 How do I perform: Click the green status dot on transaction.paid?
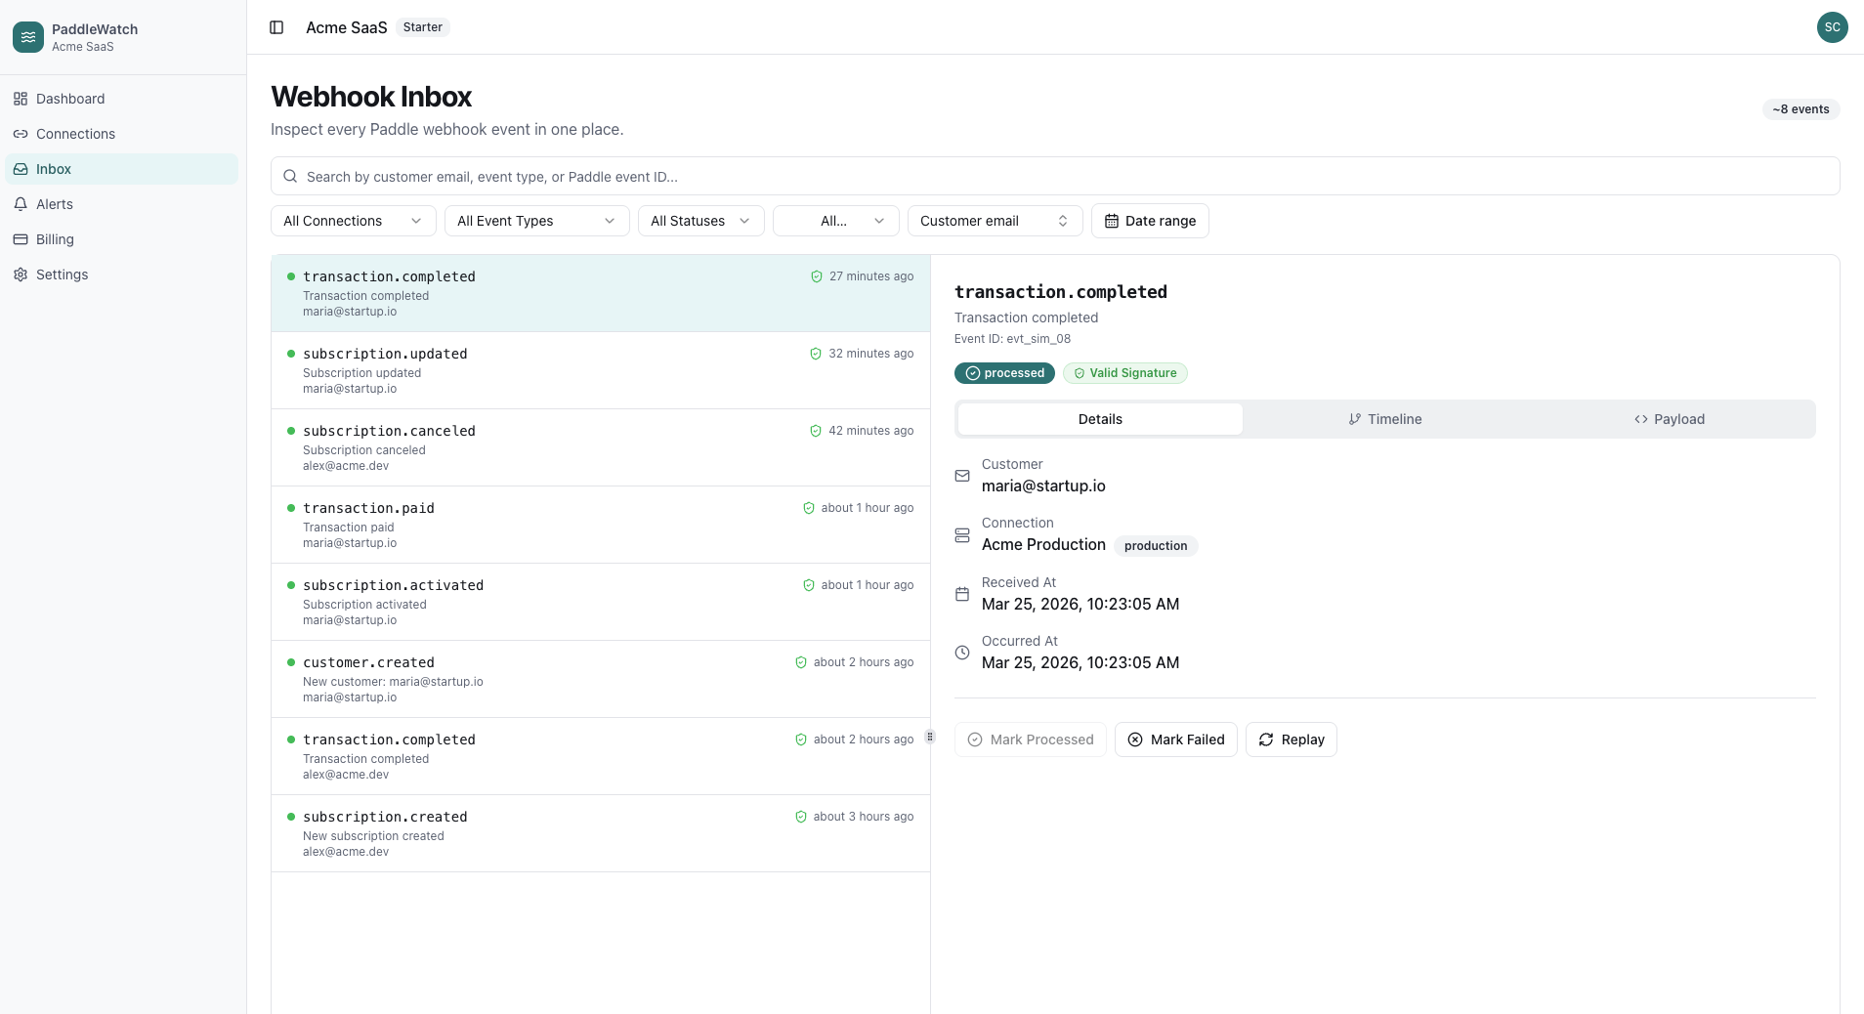[291, 508]
